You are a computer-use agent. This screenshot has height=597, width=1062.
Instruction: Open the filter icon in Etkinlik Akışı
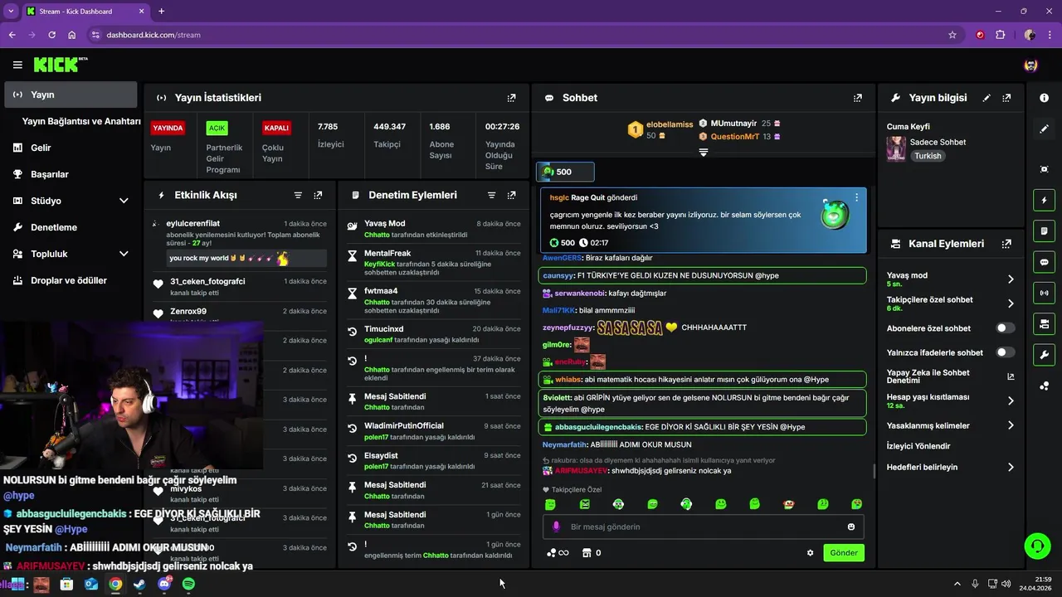298,195
